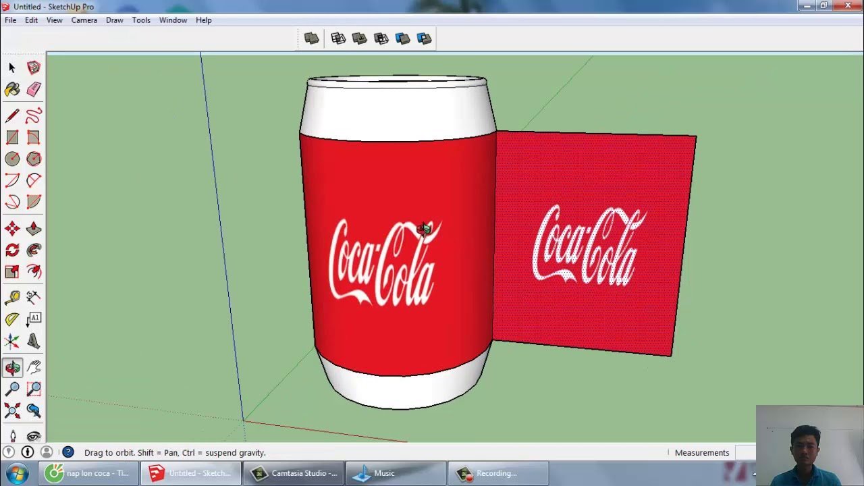Pick the 3 Point Arc tool
Image resolution: width=864 pixels, height=486 pixels.
point(12,202)
